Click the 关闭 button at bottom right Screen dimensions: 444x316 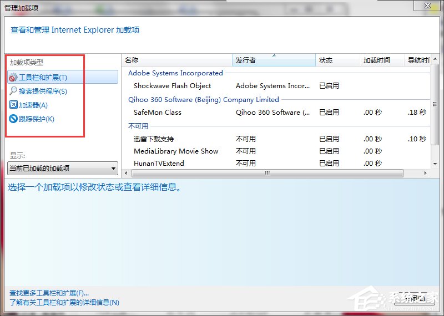click(414, 298)
